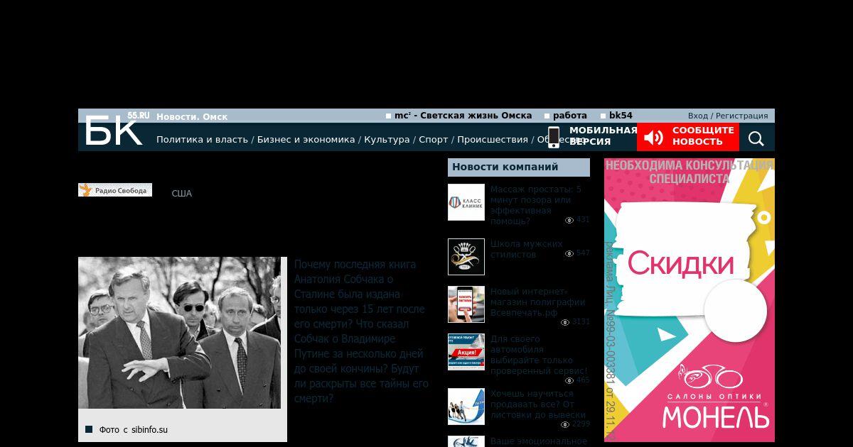Click the views eye icon showing 2299
Image resolution: width=853 pixels, height=447 pixels.
point(565,424)
